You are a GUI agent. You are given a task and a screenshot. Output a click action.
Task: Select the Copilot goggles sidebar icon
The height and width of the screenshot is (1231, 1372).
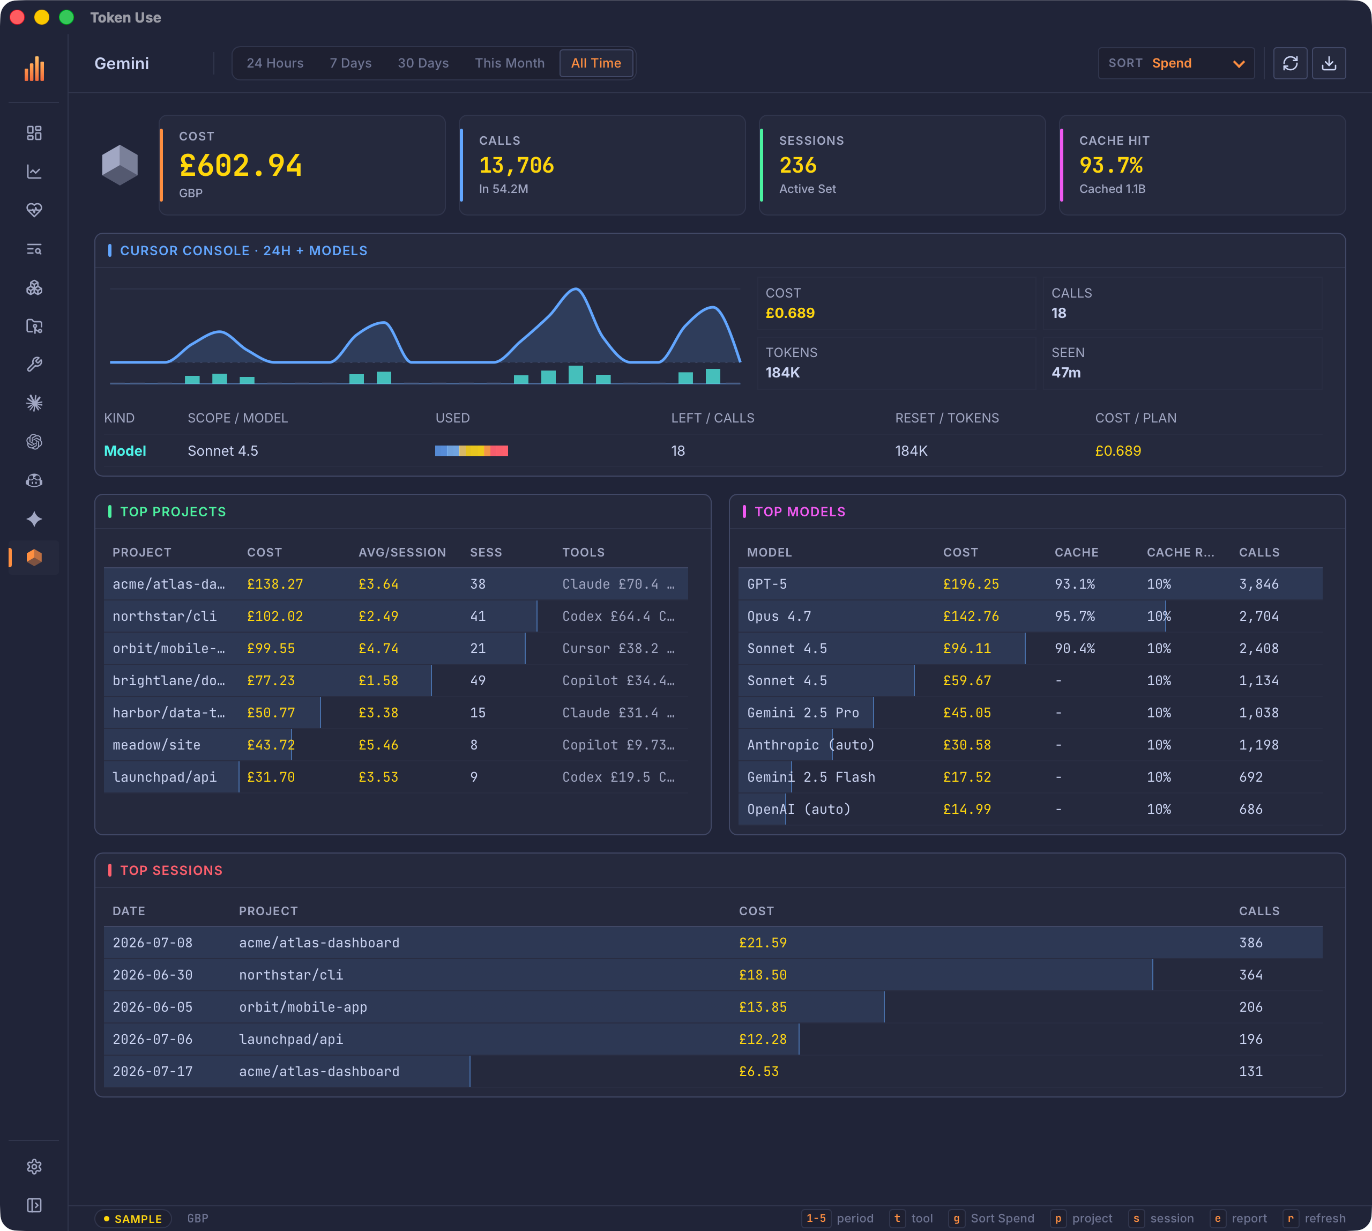34,481
